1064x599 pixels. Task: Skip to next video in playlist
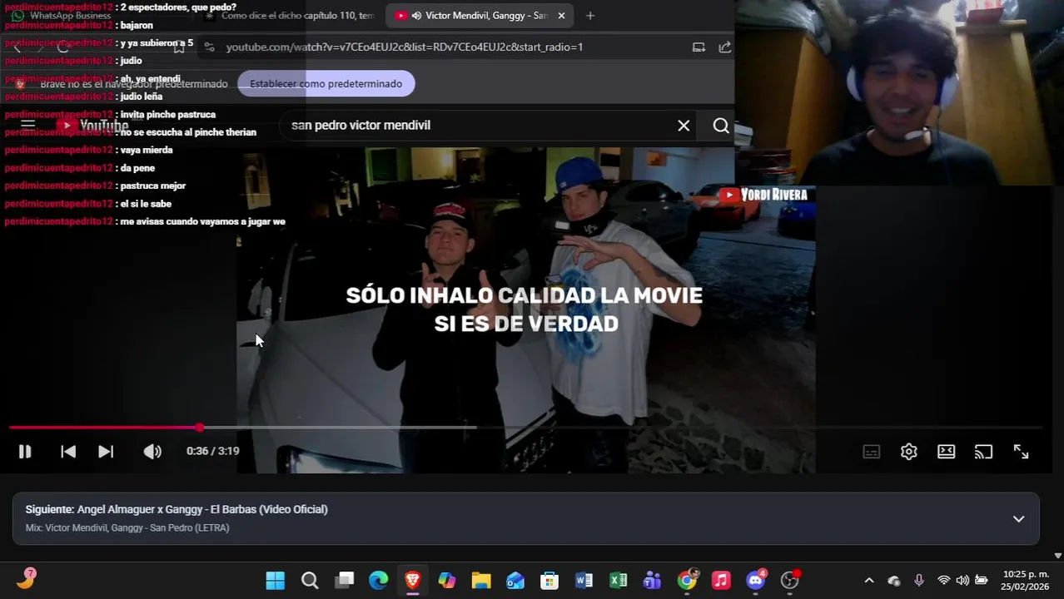(x=106, y=452)
